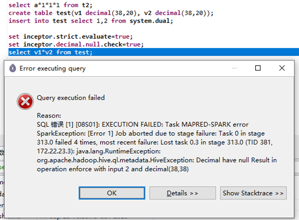The image size is (299, 220).
Task: Click the Query execution failed heading
Action: pos(71,98)
